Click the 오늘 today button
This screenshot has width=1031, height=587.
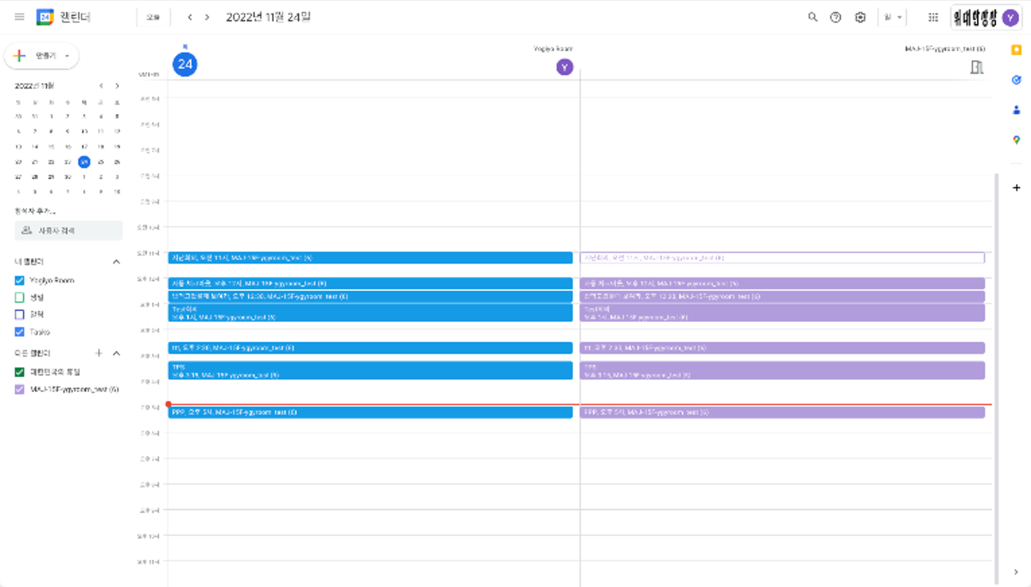coord(153,17)
